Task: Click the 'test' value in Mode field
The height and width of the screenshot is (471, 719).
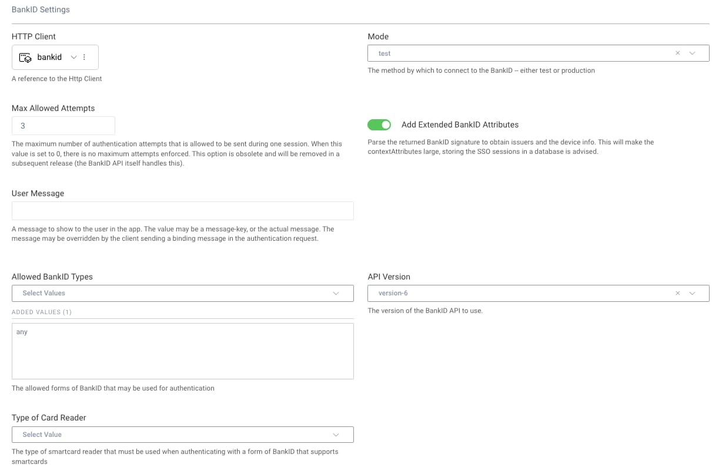Action: (384, 53)
